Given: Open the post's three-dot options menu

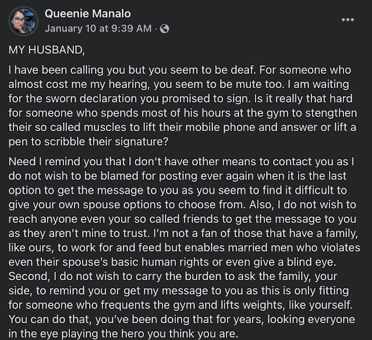Looking at the screenshot, I should point(348,19).
